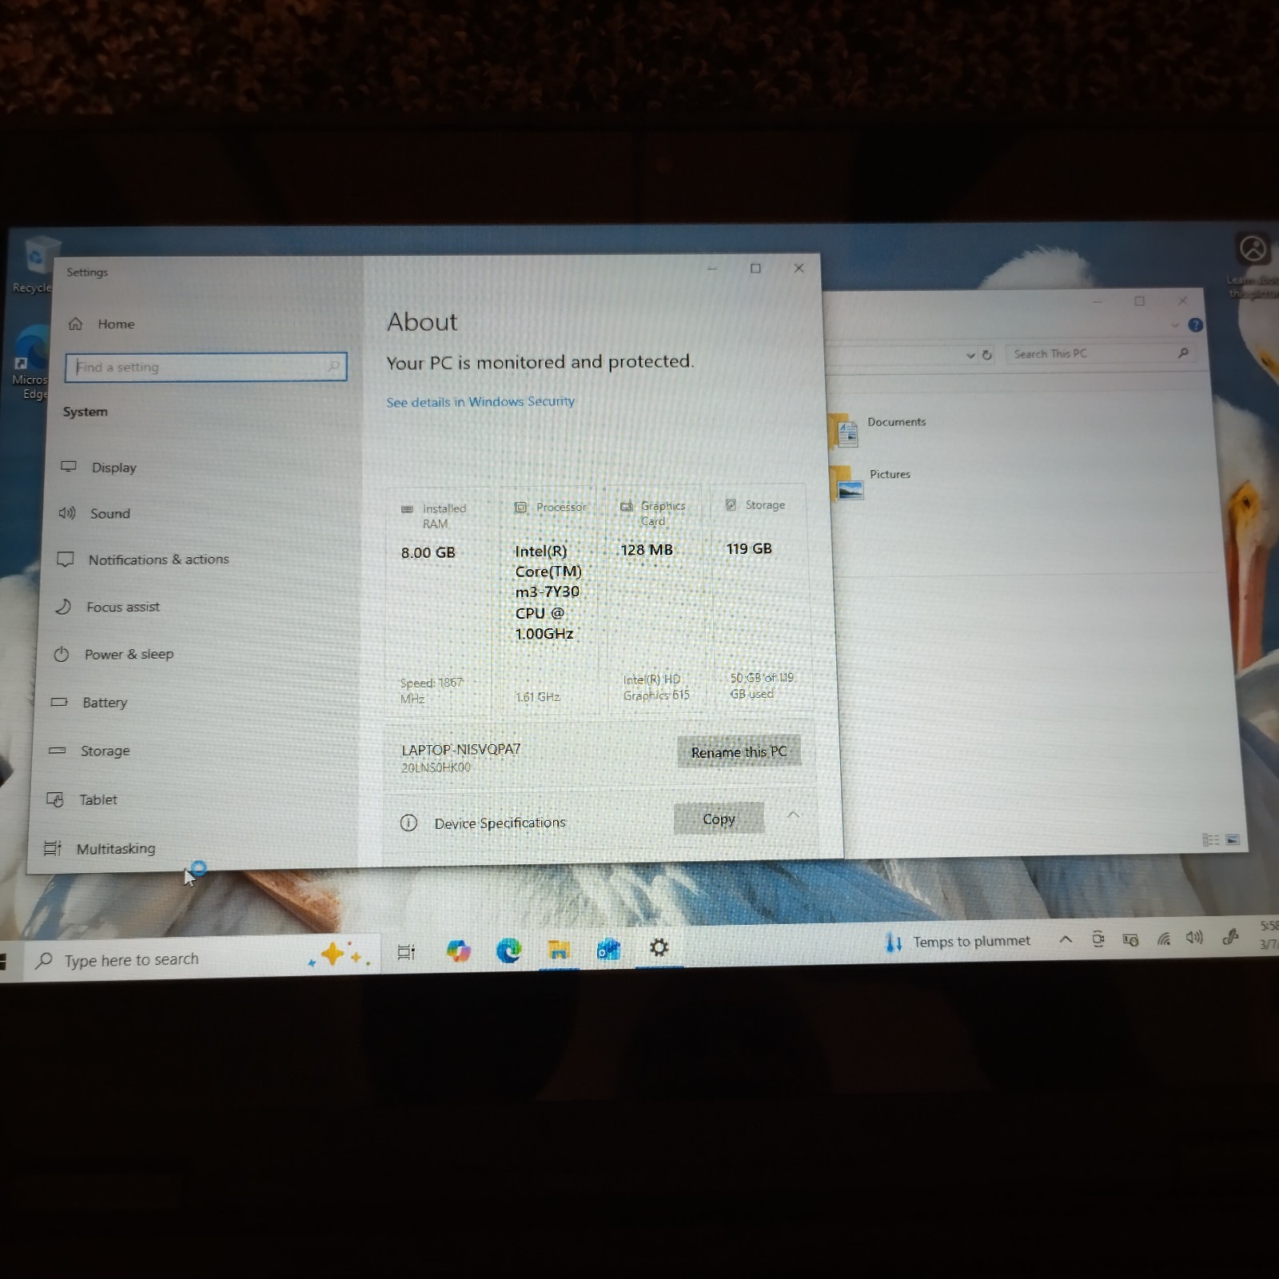Click the Multitasking icon in the sidebar
The image size is (1279, 1279).
(53, 848)
